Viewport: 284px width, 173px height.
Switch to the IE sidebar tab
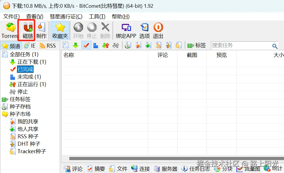[30, 46]
